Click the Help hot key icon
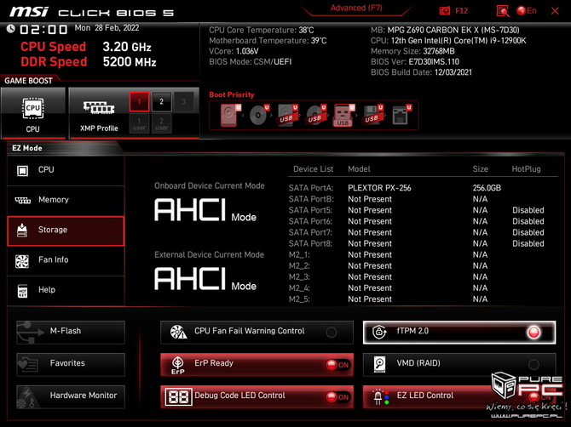 click(22, 291)
